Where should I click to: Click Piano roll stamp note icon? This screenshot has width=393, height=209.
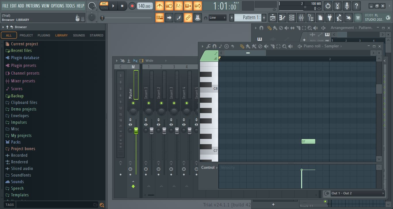(x=220, y=46)
